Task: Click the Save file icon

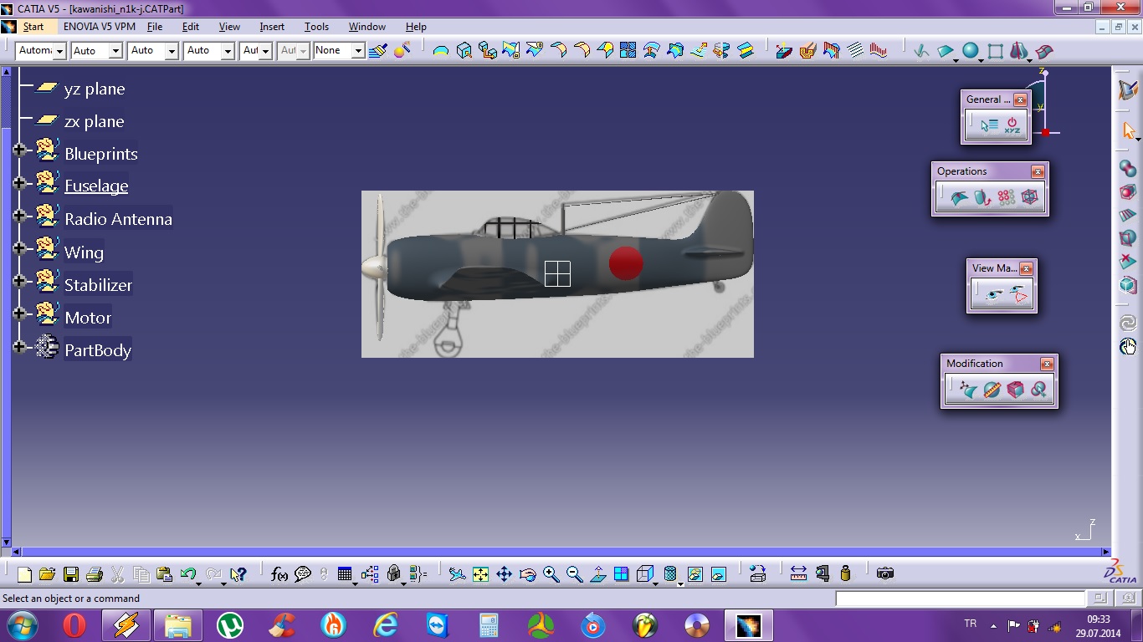Action: 71,574
